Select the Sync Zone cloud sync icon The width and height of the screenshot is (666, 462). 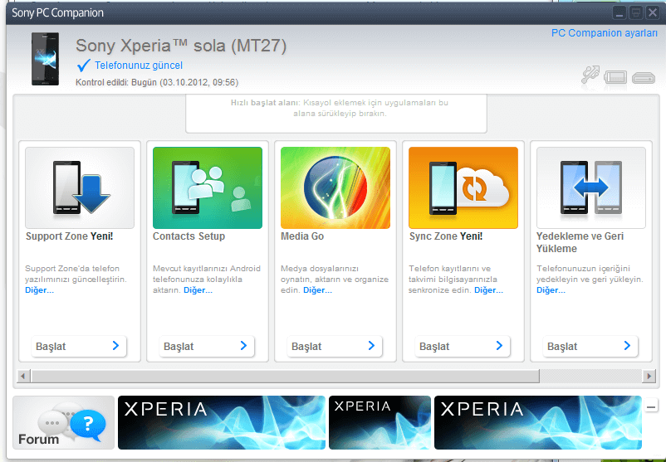(463, 187)
